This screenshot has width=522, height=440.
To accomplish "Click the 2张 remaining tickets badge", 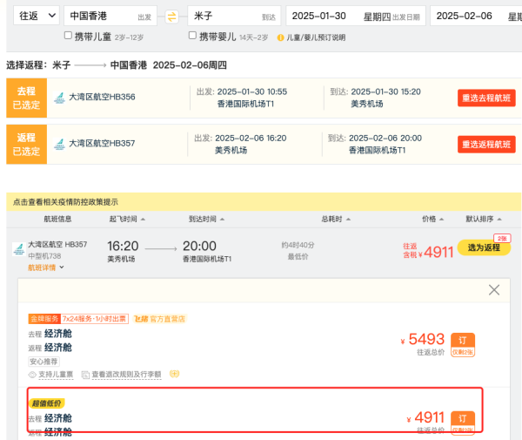I will [502, 239].
